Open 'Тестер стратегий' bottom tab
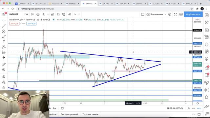The height and width of the screenshot is (118, 210). 69,114
